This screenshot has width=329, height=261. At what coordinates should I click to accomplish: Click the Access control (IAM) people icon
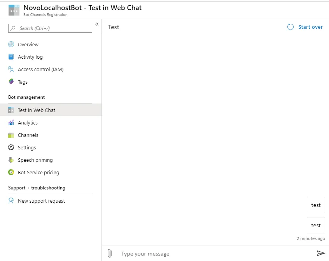coord(11,69)
